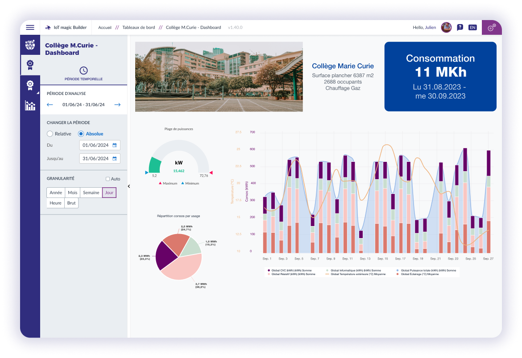Go to previous analysis period arrow

tap(50, 105)
